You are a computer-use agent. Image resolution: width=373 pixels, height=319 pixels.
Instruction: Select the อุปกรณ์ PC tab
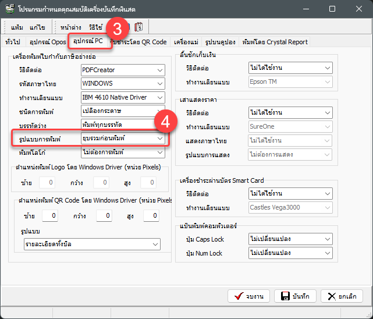88,41
